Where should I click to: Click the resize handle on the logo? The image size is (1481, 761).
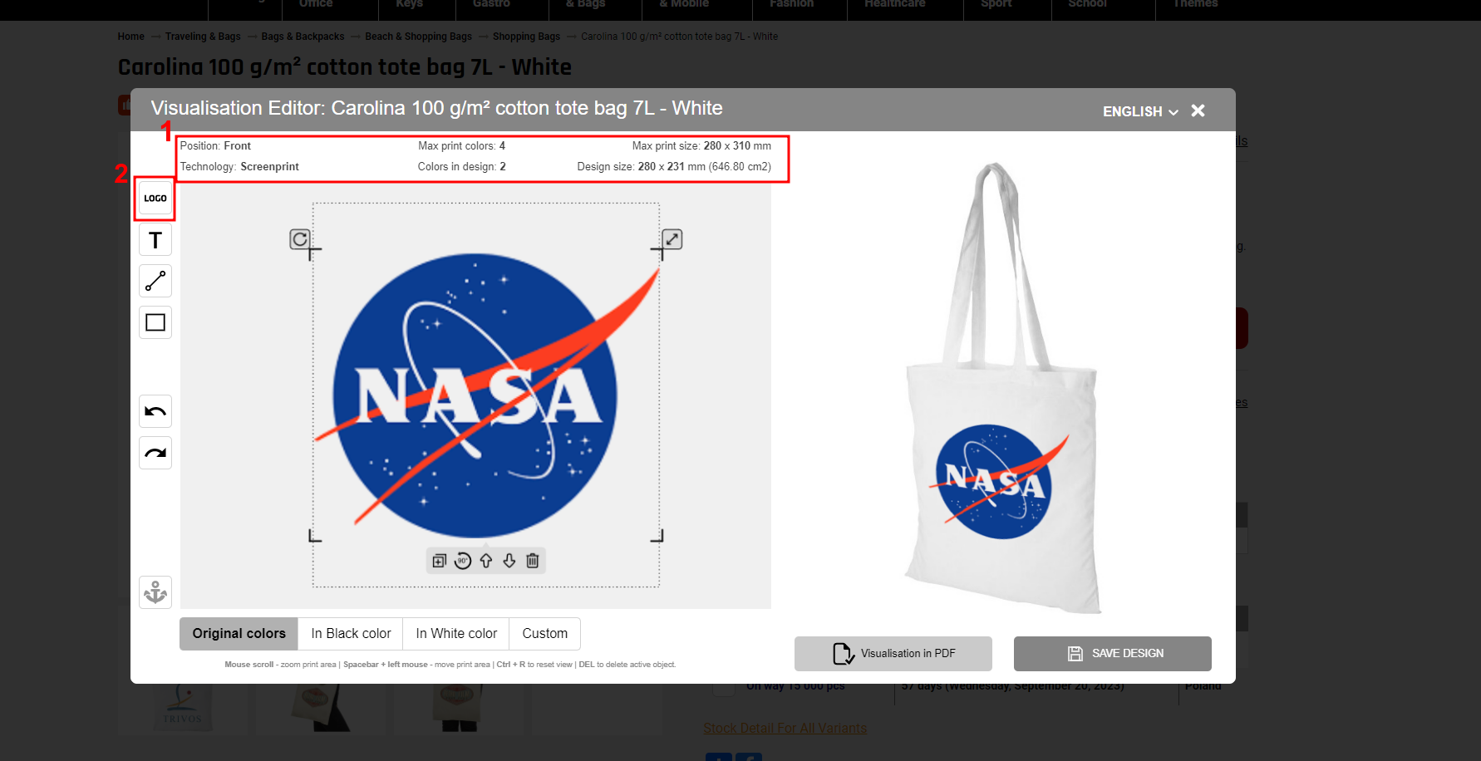coord(672,239)
